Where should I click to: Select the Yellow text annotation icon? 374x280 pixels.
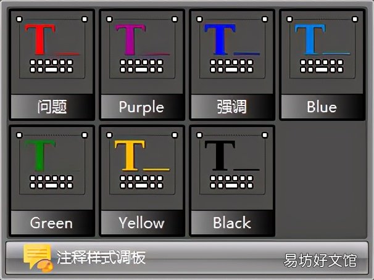tap(142, 164)
